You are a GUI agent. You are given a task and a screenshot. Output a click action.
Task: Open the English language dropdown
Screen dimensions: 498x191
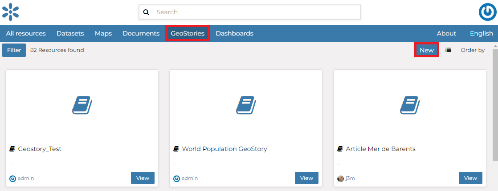pos(481,33)
